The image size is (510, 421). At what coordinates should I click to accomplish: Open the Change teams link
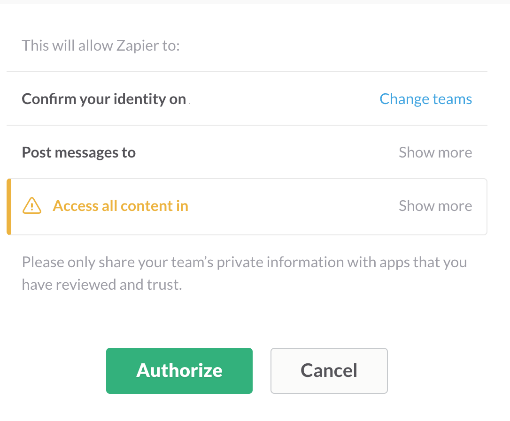click(425, 99)
